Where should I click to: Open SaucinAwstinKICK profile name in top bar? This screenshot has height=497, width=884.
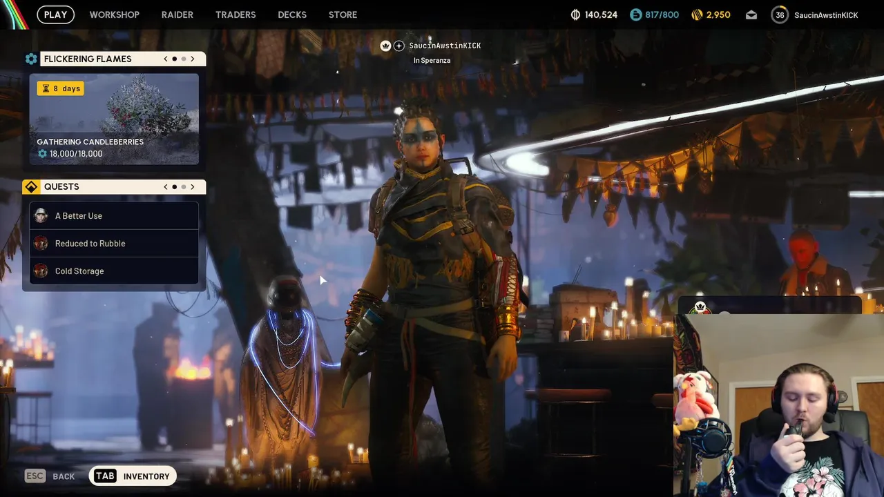pos(826,14)
